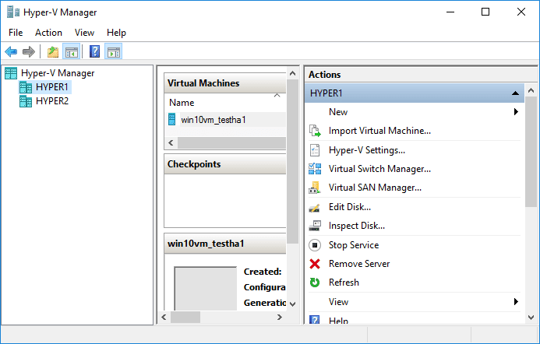
Task: Click the green Refresh icon
Action: [315, 283]
